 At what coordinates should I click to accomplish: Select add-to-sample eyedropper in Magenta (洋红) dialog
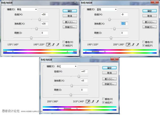[93, 101]
